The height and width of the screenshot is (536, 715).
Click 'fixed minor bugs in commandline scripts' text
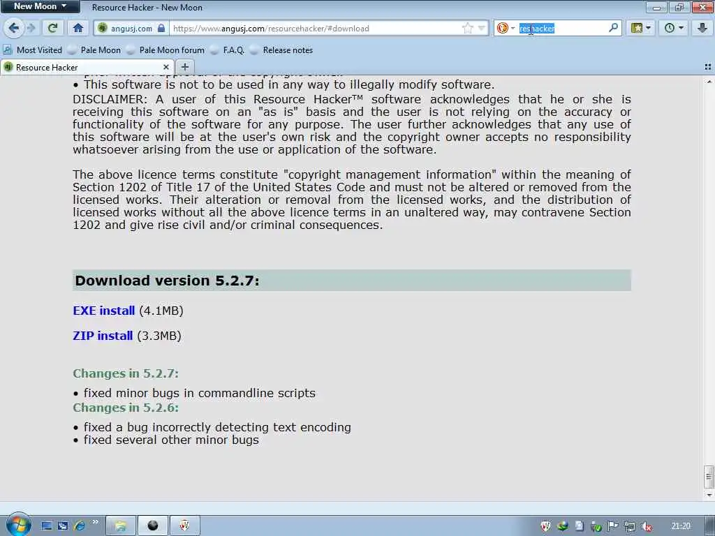point(199,393)
